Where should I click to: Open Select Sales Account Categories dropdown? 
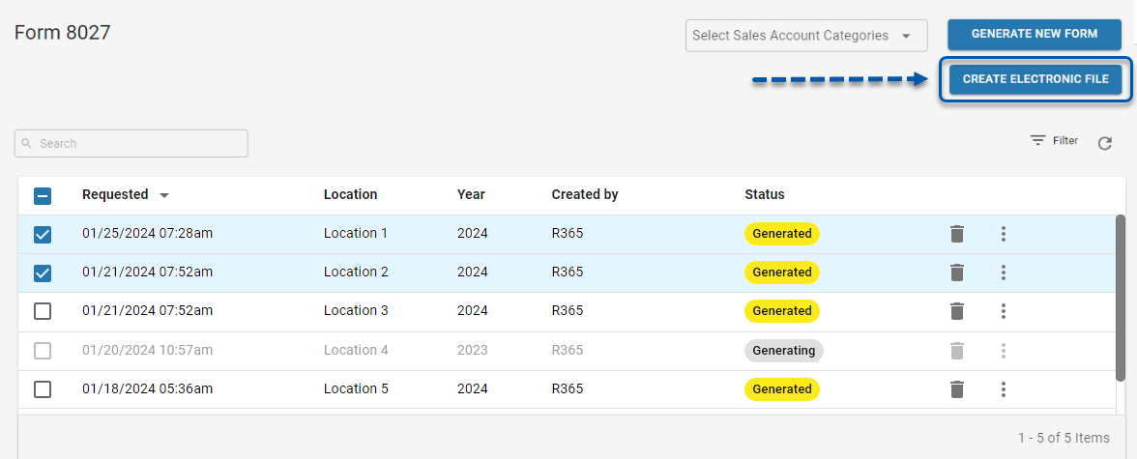pos(805,36)
